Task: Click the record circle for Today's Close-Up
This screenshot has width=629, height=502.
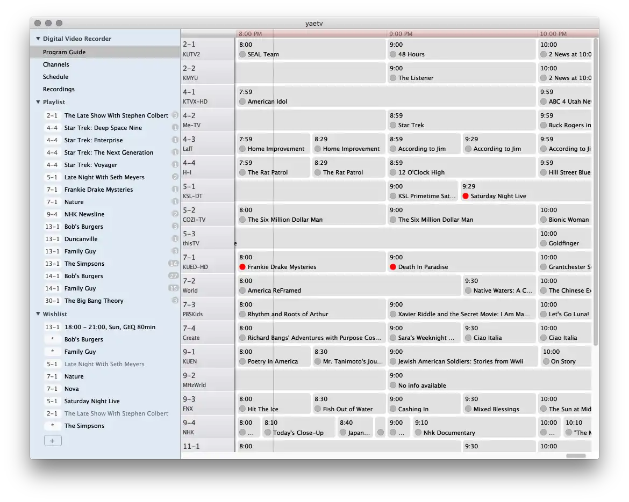Action: (268, 433)
